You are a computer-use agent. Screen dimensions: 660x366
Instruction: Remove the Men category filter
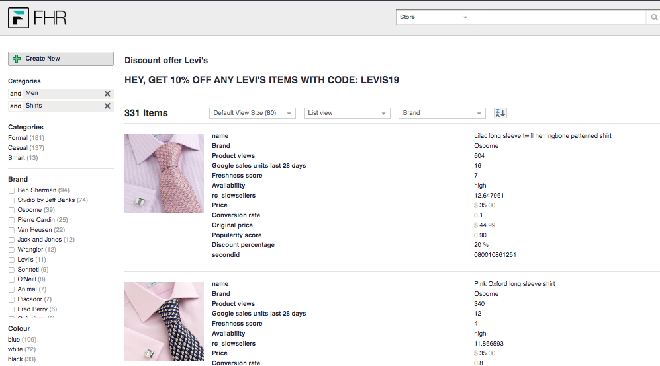(107, 94)
